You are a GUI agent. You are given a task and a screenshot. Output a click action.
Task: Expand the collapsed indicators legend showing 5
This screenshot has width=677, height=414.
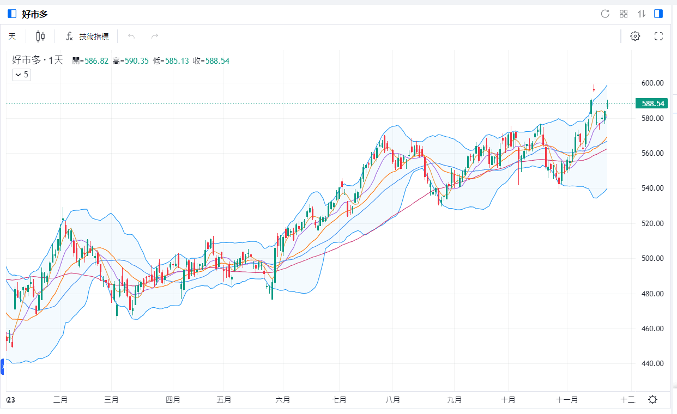[22, 75]
